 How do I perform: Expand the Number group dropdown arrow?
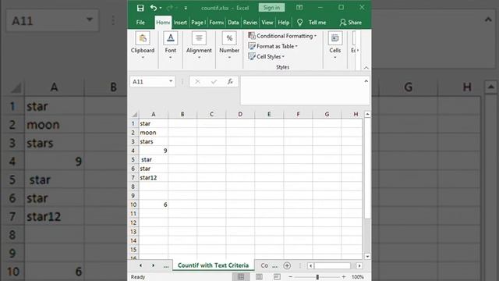pyautogui.click(x=229, y=57)
